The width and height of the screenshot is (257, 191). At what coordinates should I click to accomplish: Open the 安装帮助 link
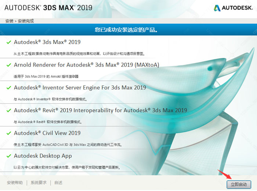point(15,183)
